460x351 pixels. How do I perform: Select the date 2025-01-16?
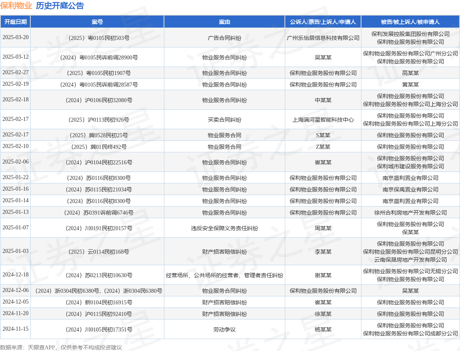tap(16, 189)
